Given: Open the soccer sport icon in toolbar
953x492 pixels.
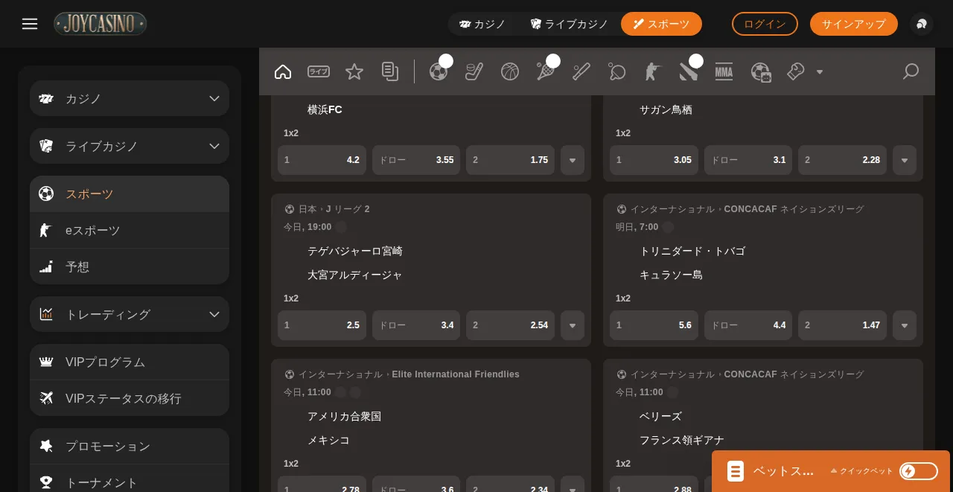Looking at the screenshot, I should tap(439, 71).
